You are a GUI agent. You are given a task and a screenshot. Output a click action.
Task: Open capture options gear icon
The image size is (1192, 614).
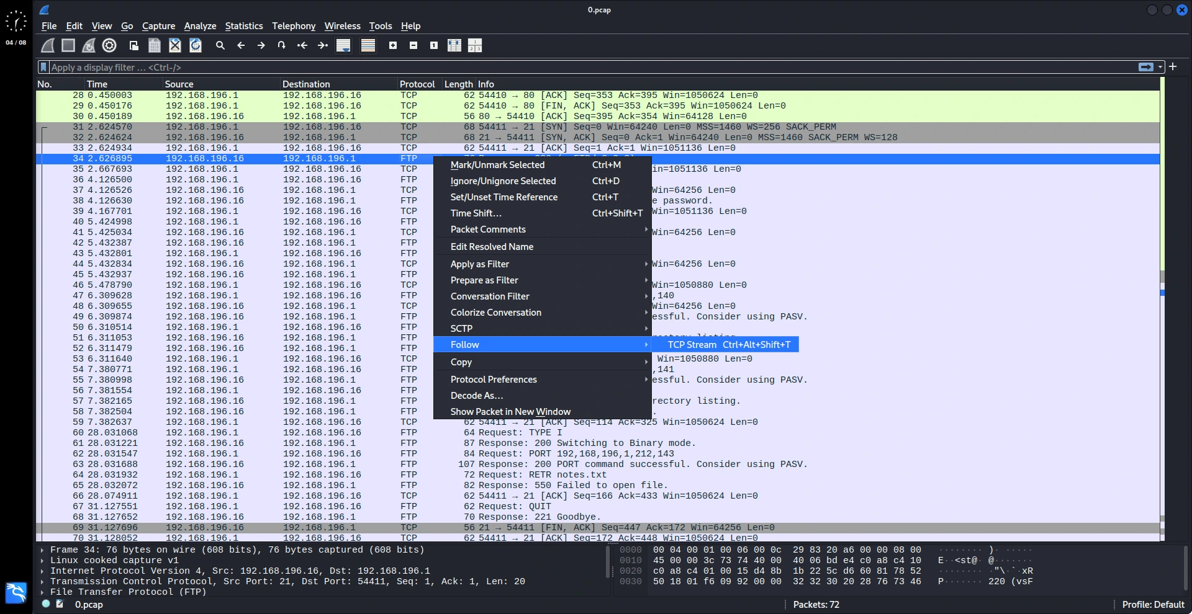point(109,45)
